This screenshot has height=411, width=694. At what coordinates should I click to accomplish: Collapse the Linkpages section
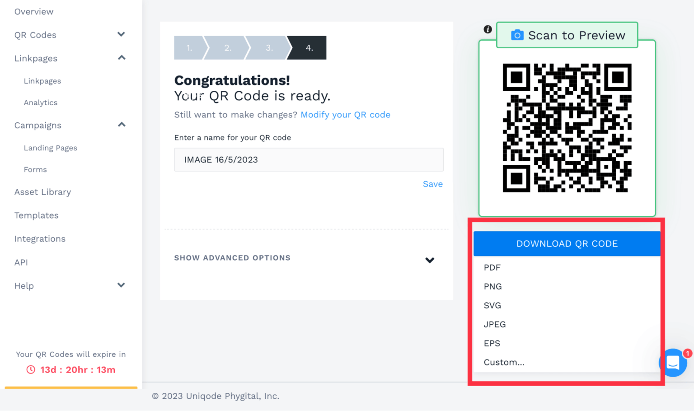(x=121, y=58)
